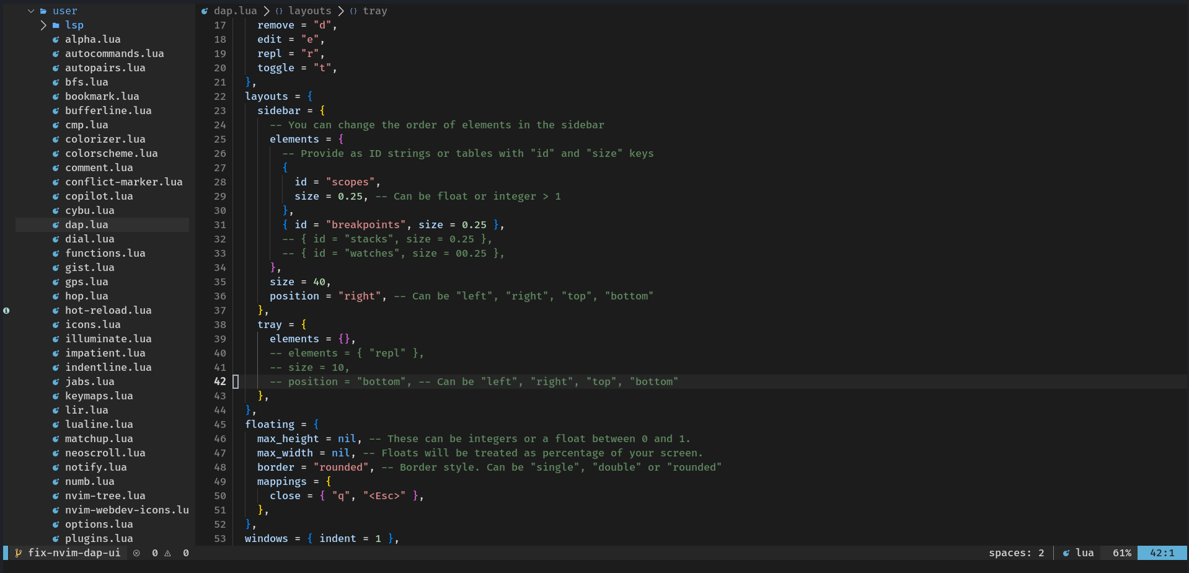Open autopairs.lua in the explorer

[105, 68]
